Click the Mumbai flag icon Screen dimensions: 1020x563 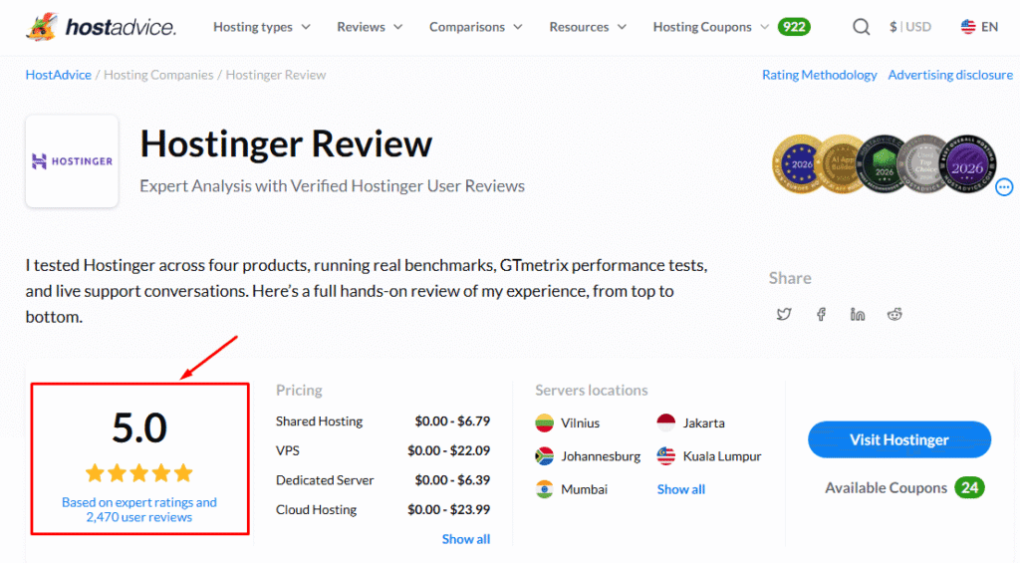545,489
